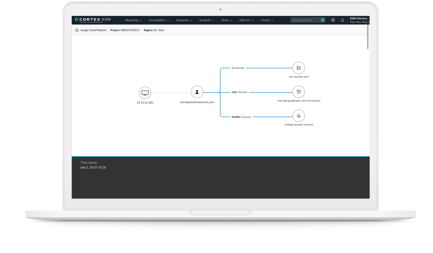
Task: Open the settings gear icon
Action: click(333, 20)
